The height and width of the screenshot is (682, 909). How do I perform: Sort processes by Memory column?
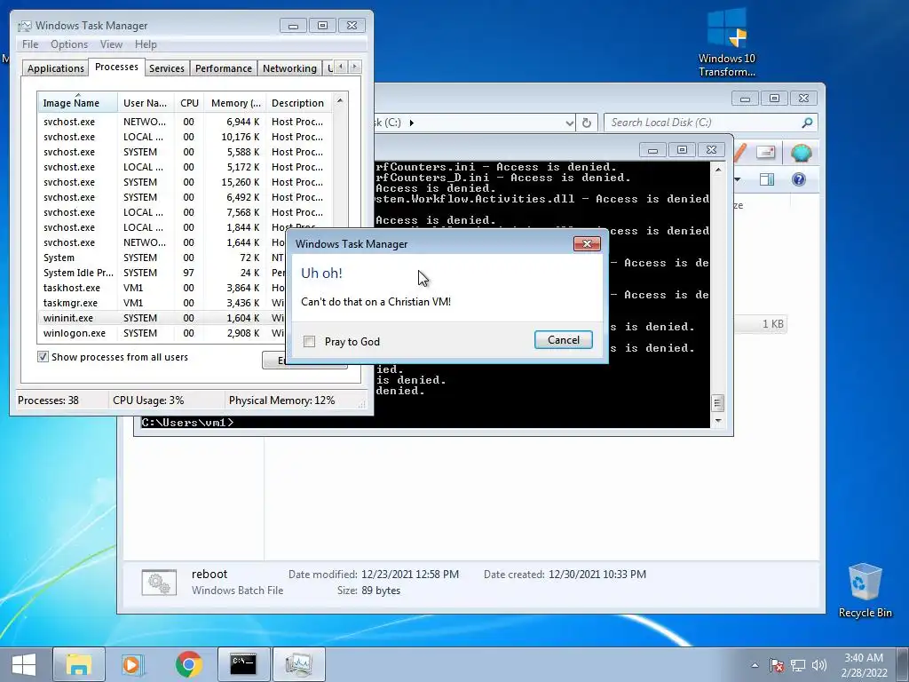[x=235, y=103]
